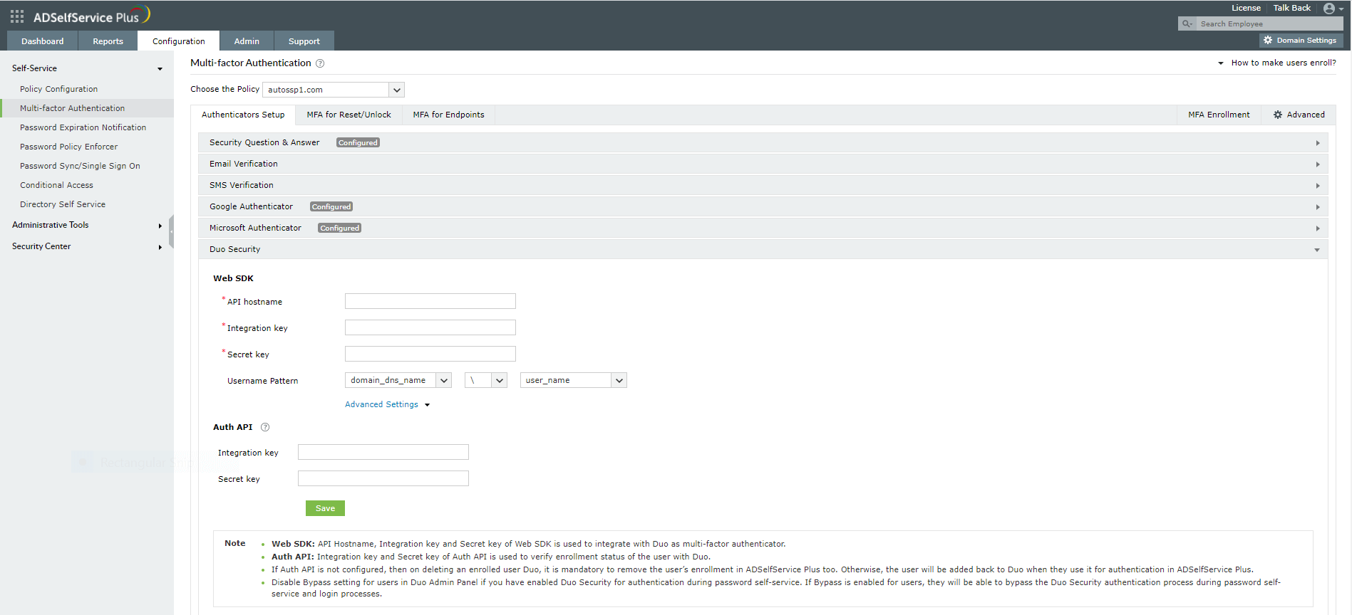This screenshot has width=1352, height=615.
Task: Save the Duo Security settings
Action: [325, 508]
